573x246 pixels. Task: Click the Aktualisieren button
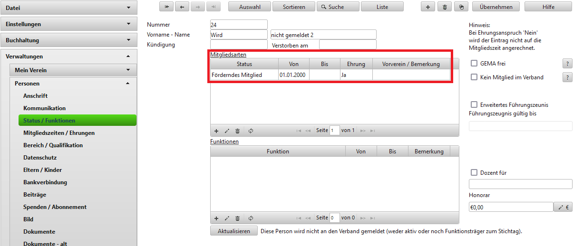(x=234, y=231)
